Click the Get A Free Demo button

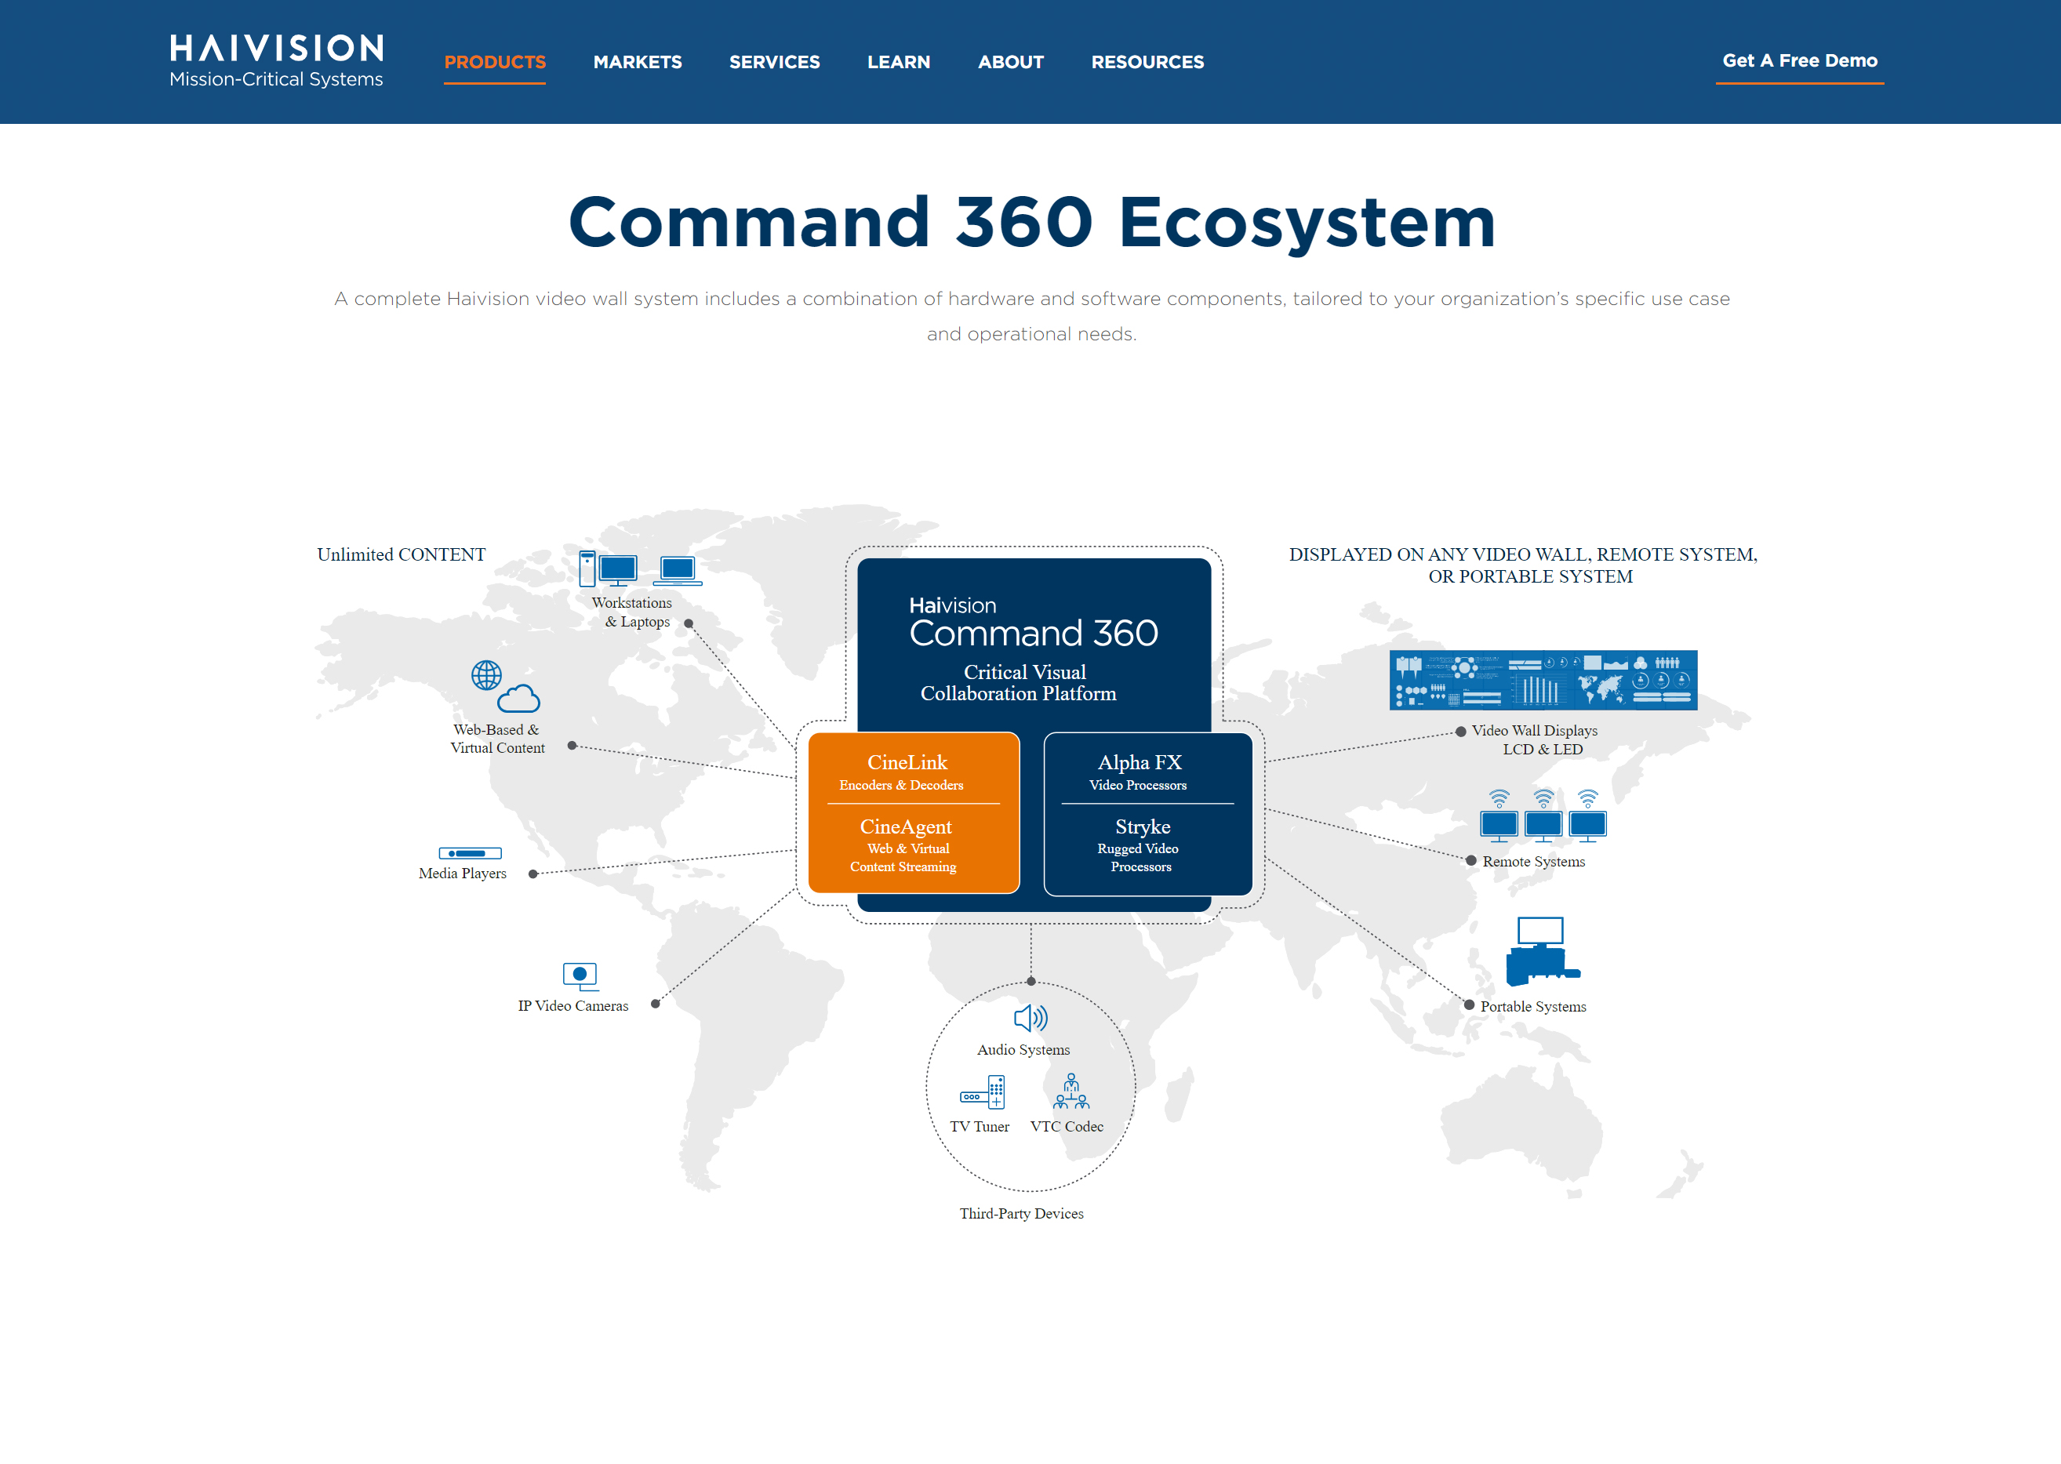coord(1800,60)
